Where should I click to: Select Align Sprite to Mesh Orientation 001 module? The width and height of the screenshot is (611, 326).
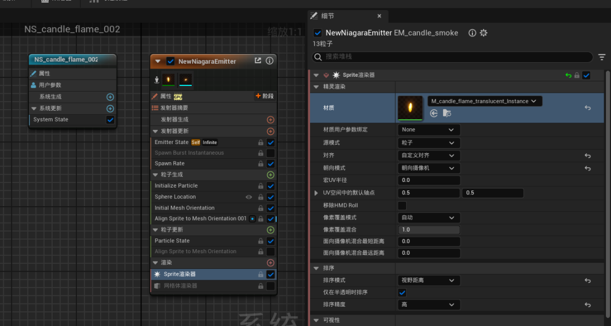click(x=213, y=219)
